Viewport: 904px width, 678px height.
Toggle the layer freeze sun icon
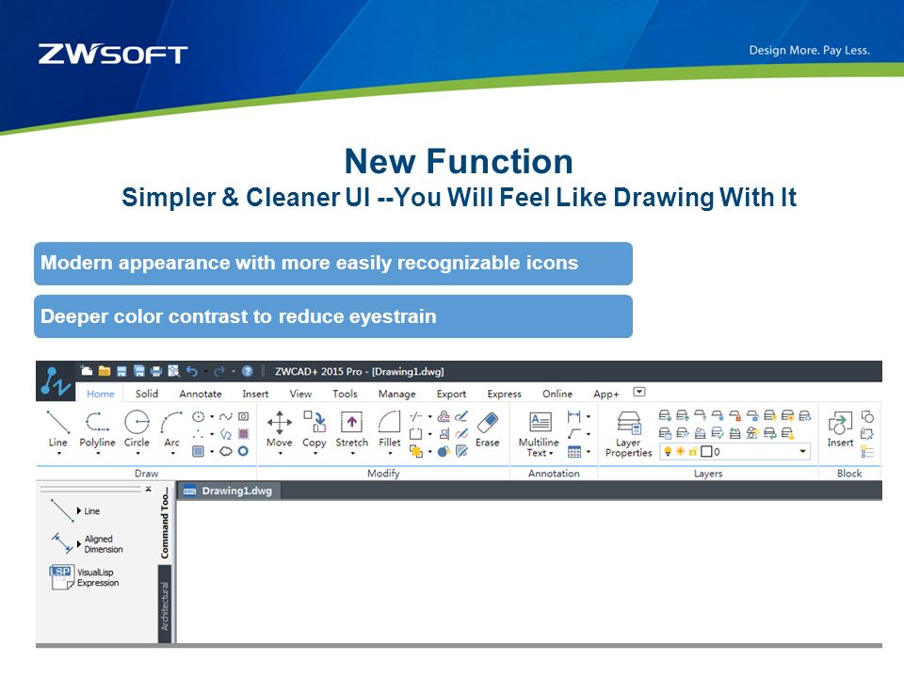click(680, 451)
